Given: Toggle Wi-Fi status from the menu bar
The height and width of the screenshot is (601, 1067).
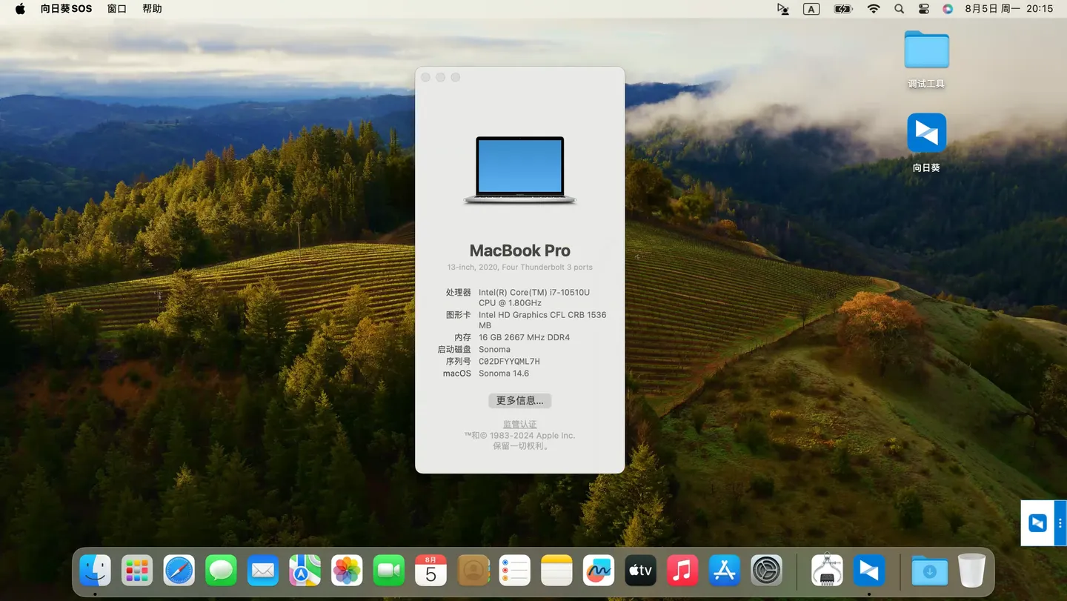Looking at the screenshot, I should coord(874,8).
